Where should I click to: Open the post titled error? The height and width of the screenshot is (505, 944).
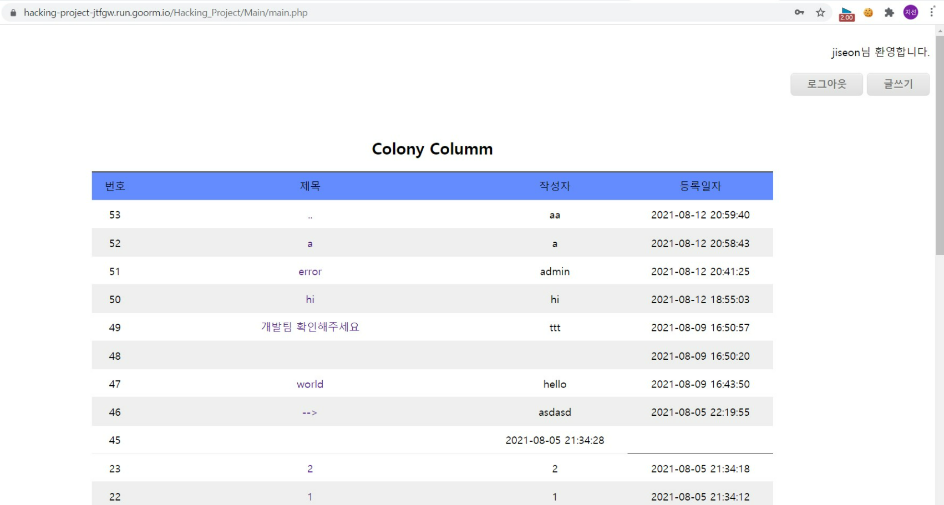tap(310, 272)
